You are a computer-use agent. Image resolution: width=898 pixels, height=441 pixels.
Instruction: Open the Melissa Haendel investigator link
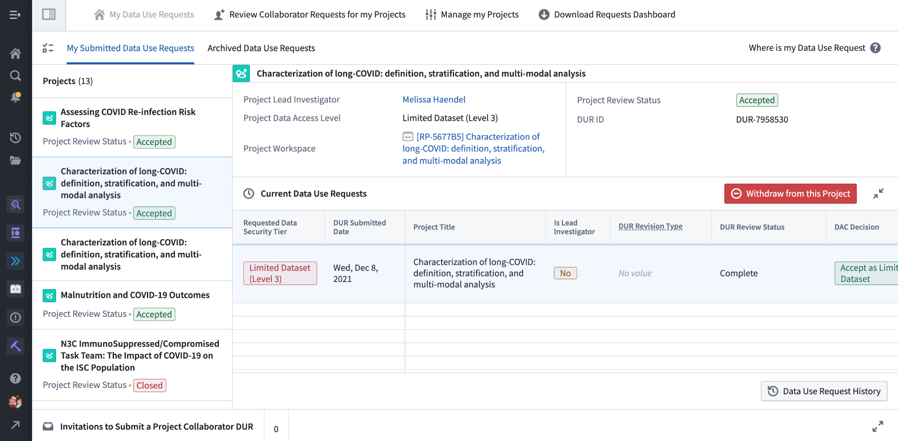pos(434,99)
